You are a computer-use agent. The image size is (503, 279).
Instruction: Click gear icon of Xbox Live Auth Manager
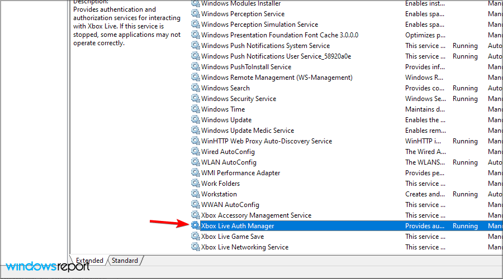pyautogui.click(x=196, y=225)
